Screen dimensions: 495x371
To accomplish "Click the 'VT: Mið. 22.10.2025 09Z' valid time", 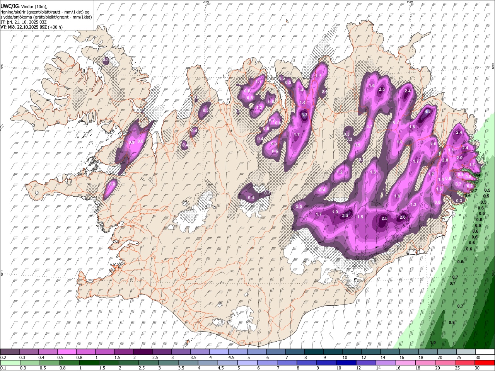I will [x=24, y=27].
